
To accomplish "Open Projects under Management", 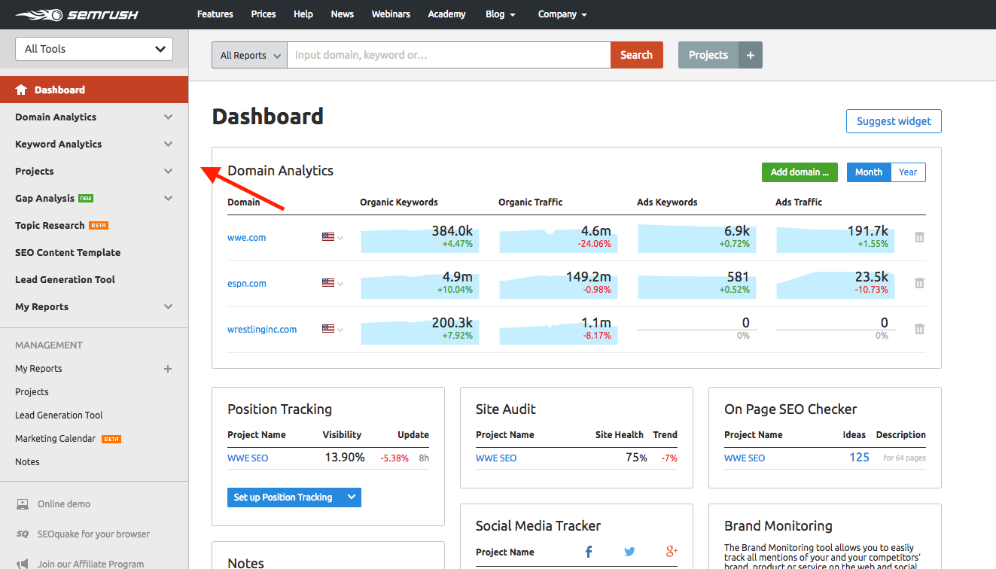I will click(32, 392).
